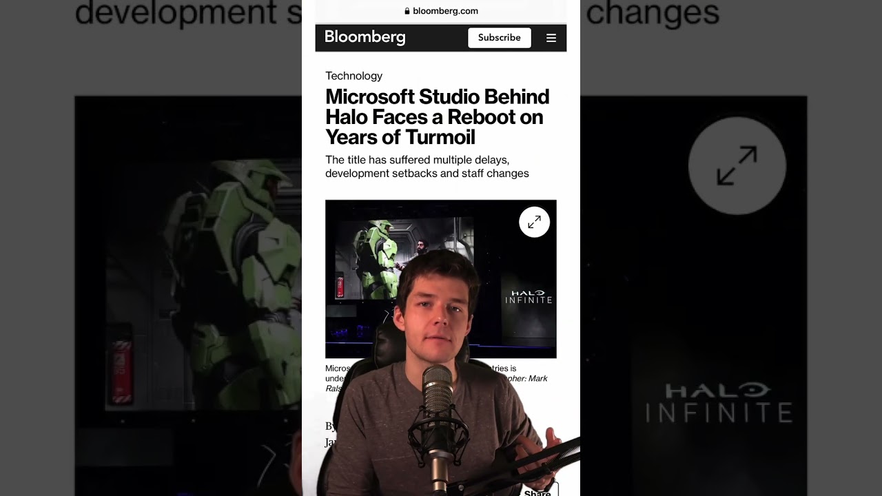The height and width of the screenshot is (496, 882).
Task: Click the Halo Infinite article photo
Action: [x=441, y=278]
